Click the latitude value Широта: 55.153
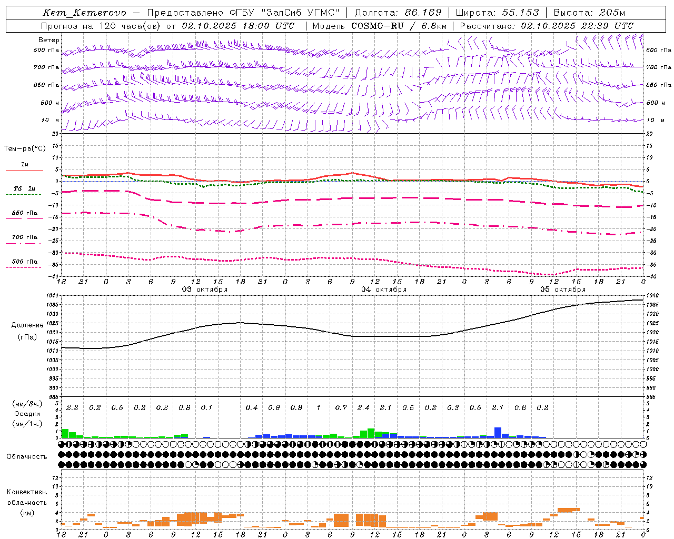Image resolution: width=674 pixels, height=539 pixels. (x=498, y=13)
